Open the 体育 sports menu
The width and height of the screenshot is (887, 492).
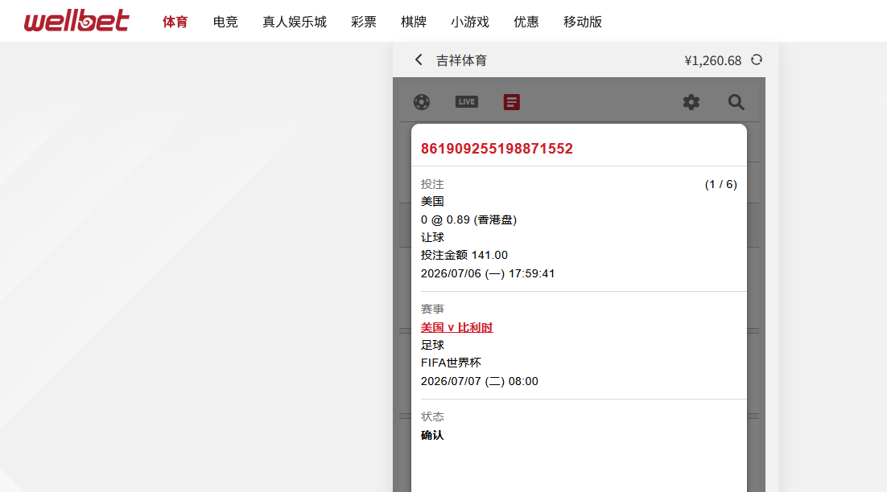[x=175, y=22]
